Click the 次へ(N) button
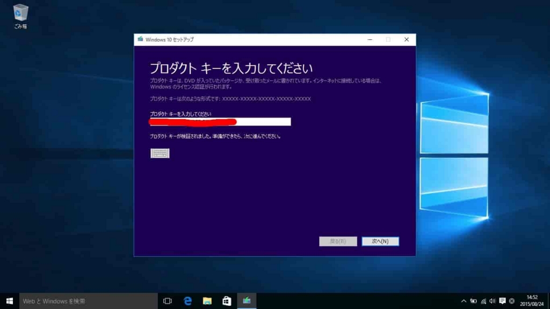The height and width of the screenshot is (309, 550). pyautogui.click(x=380, y=241)
